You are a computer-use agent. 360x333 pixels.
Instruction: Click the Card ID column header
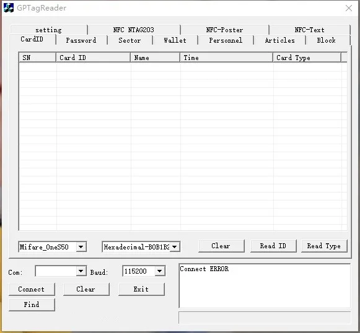93,58
